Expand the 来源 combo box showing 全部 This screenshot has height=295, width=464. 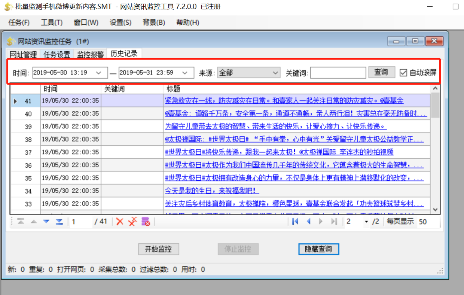click(276, 73)
